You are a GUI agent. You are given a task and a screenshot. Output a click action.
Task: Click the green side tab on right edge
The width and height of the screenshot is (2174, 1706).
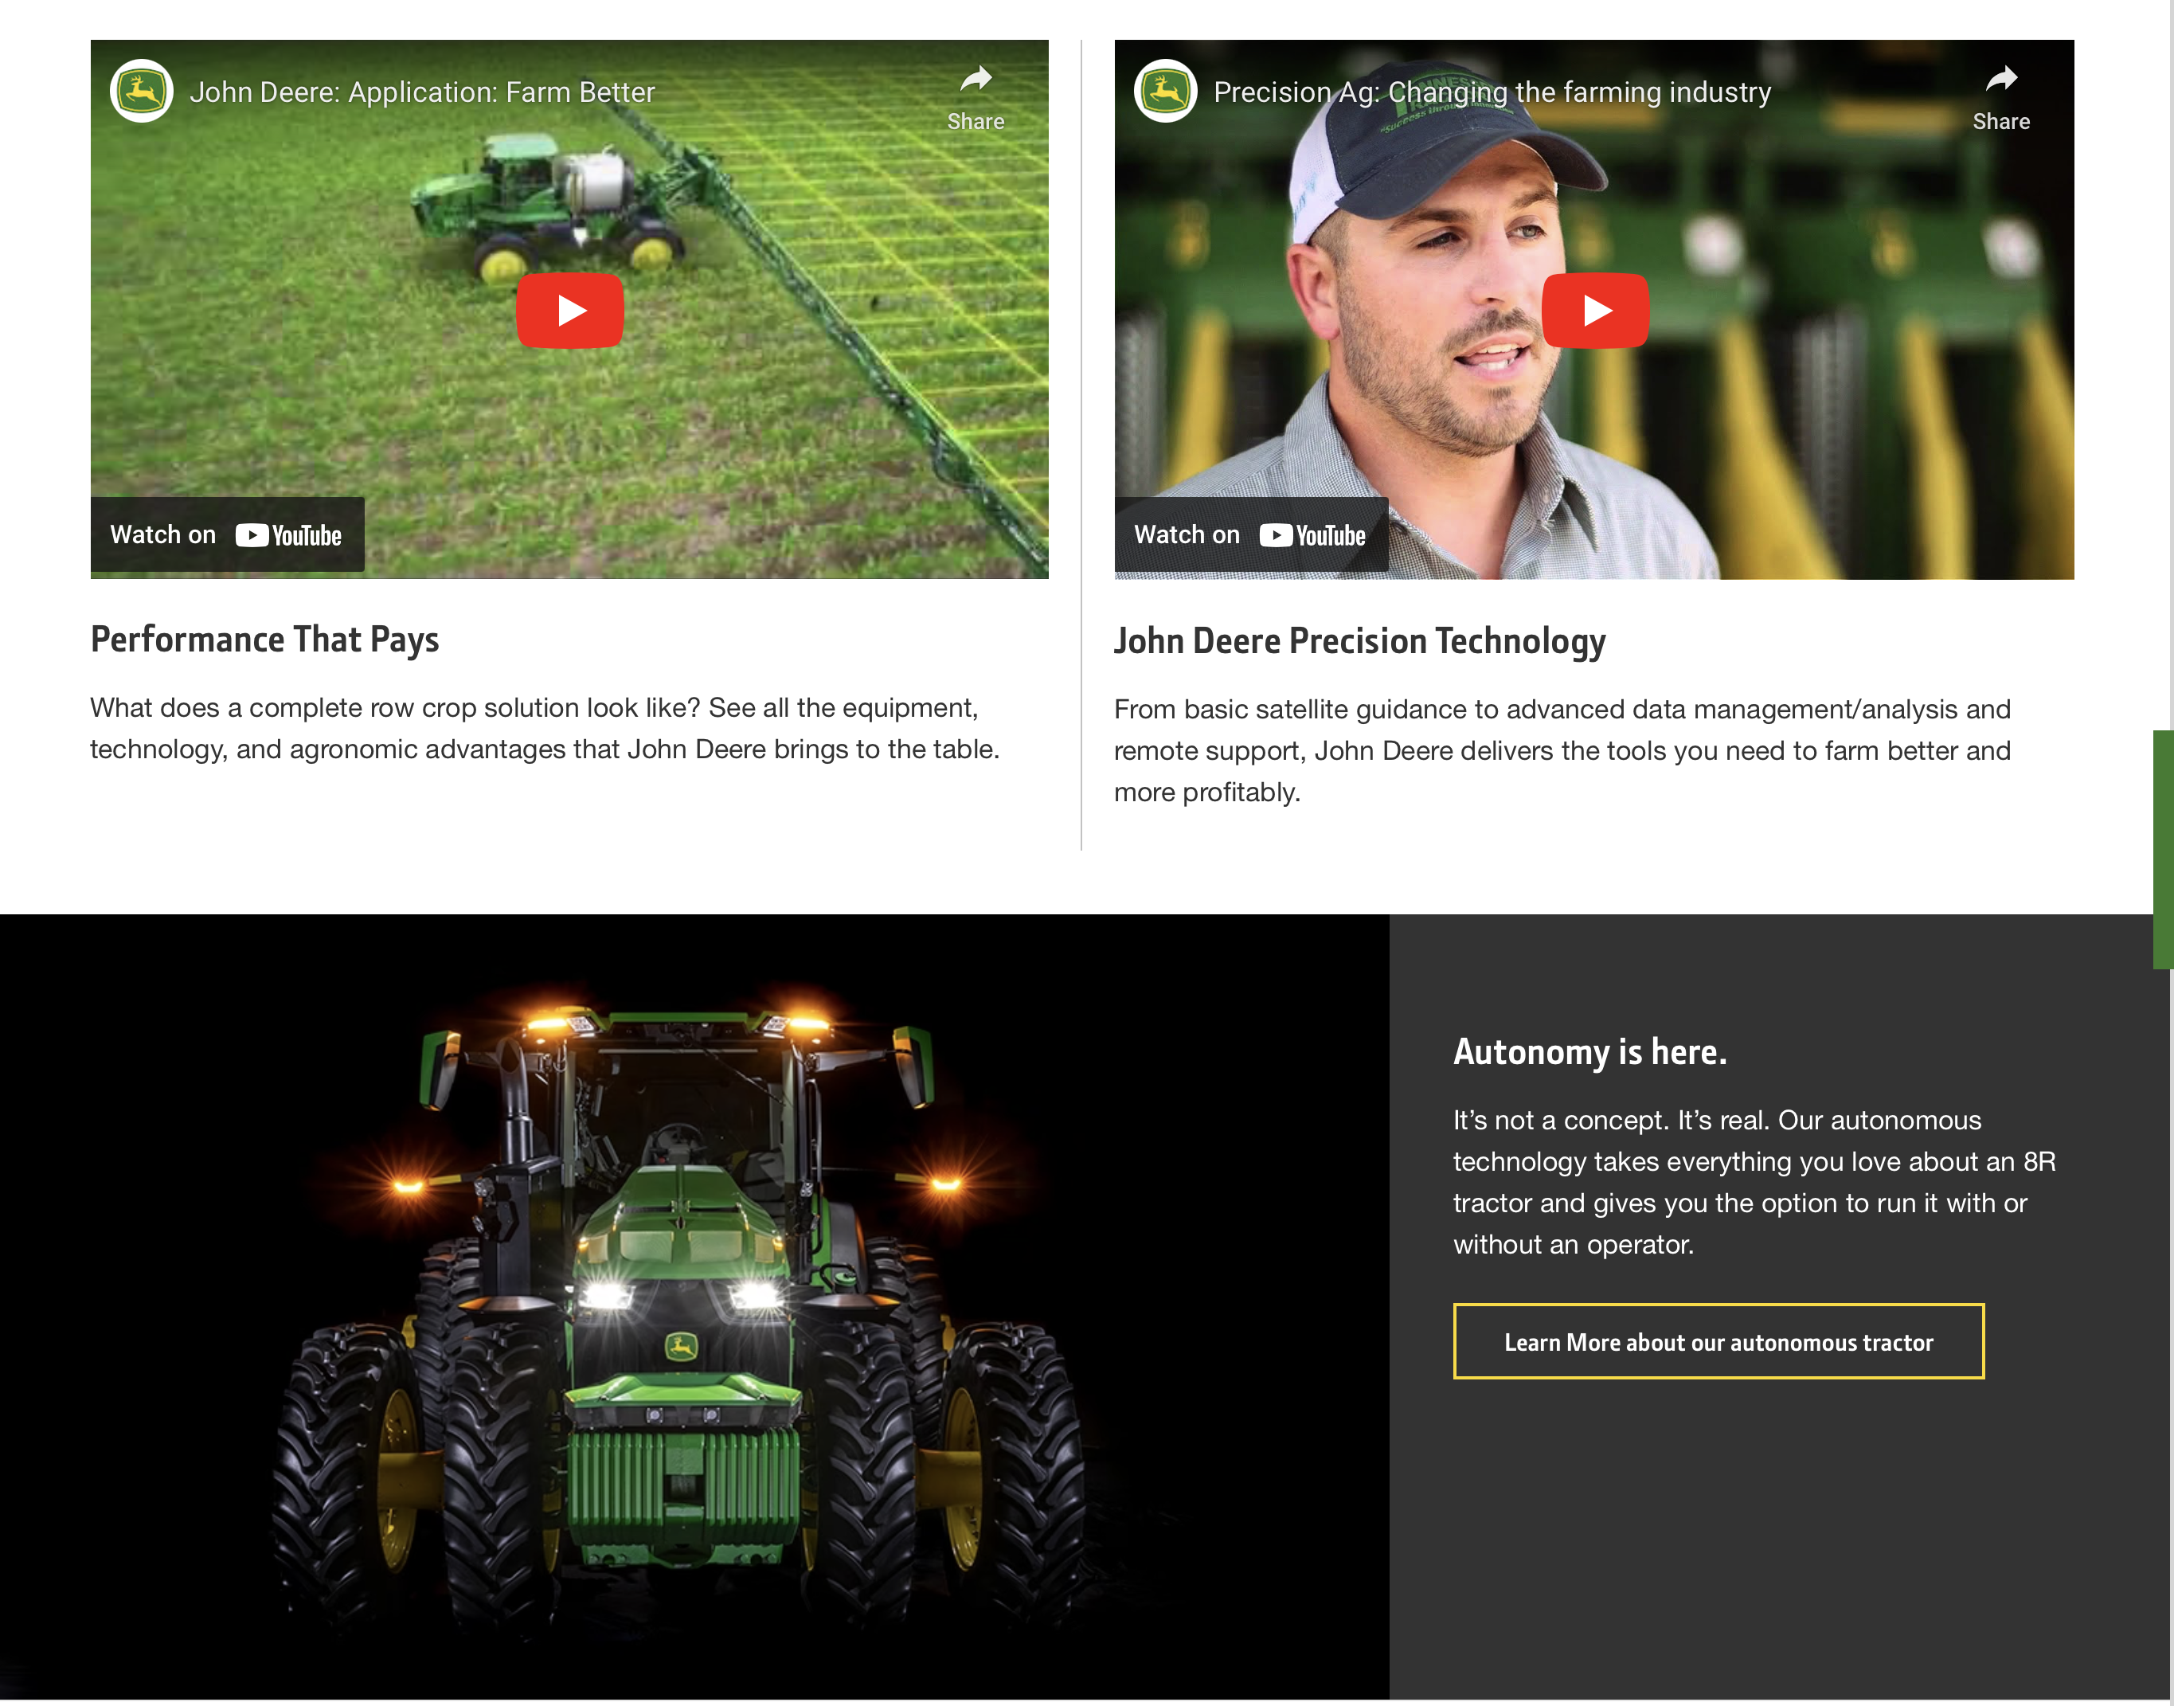click(x=2162, y=849)
